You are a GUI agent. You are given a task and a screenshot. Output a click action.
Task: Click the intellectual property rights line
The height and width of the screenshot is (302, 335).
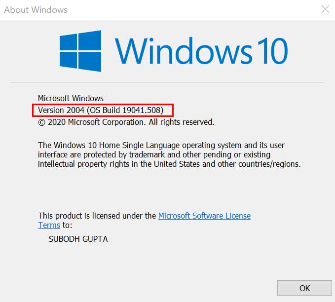tap(169, 164)
